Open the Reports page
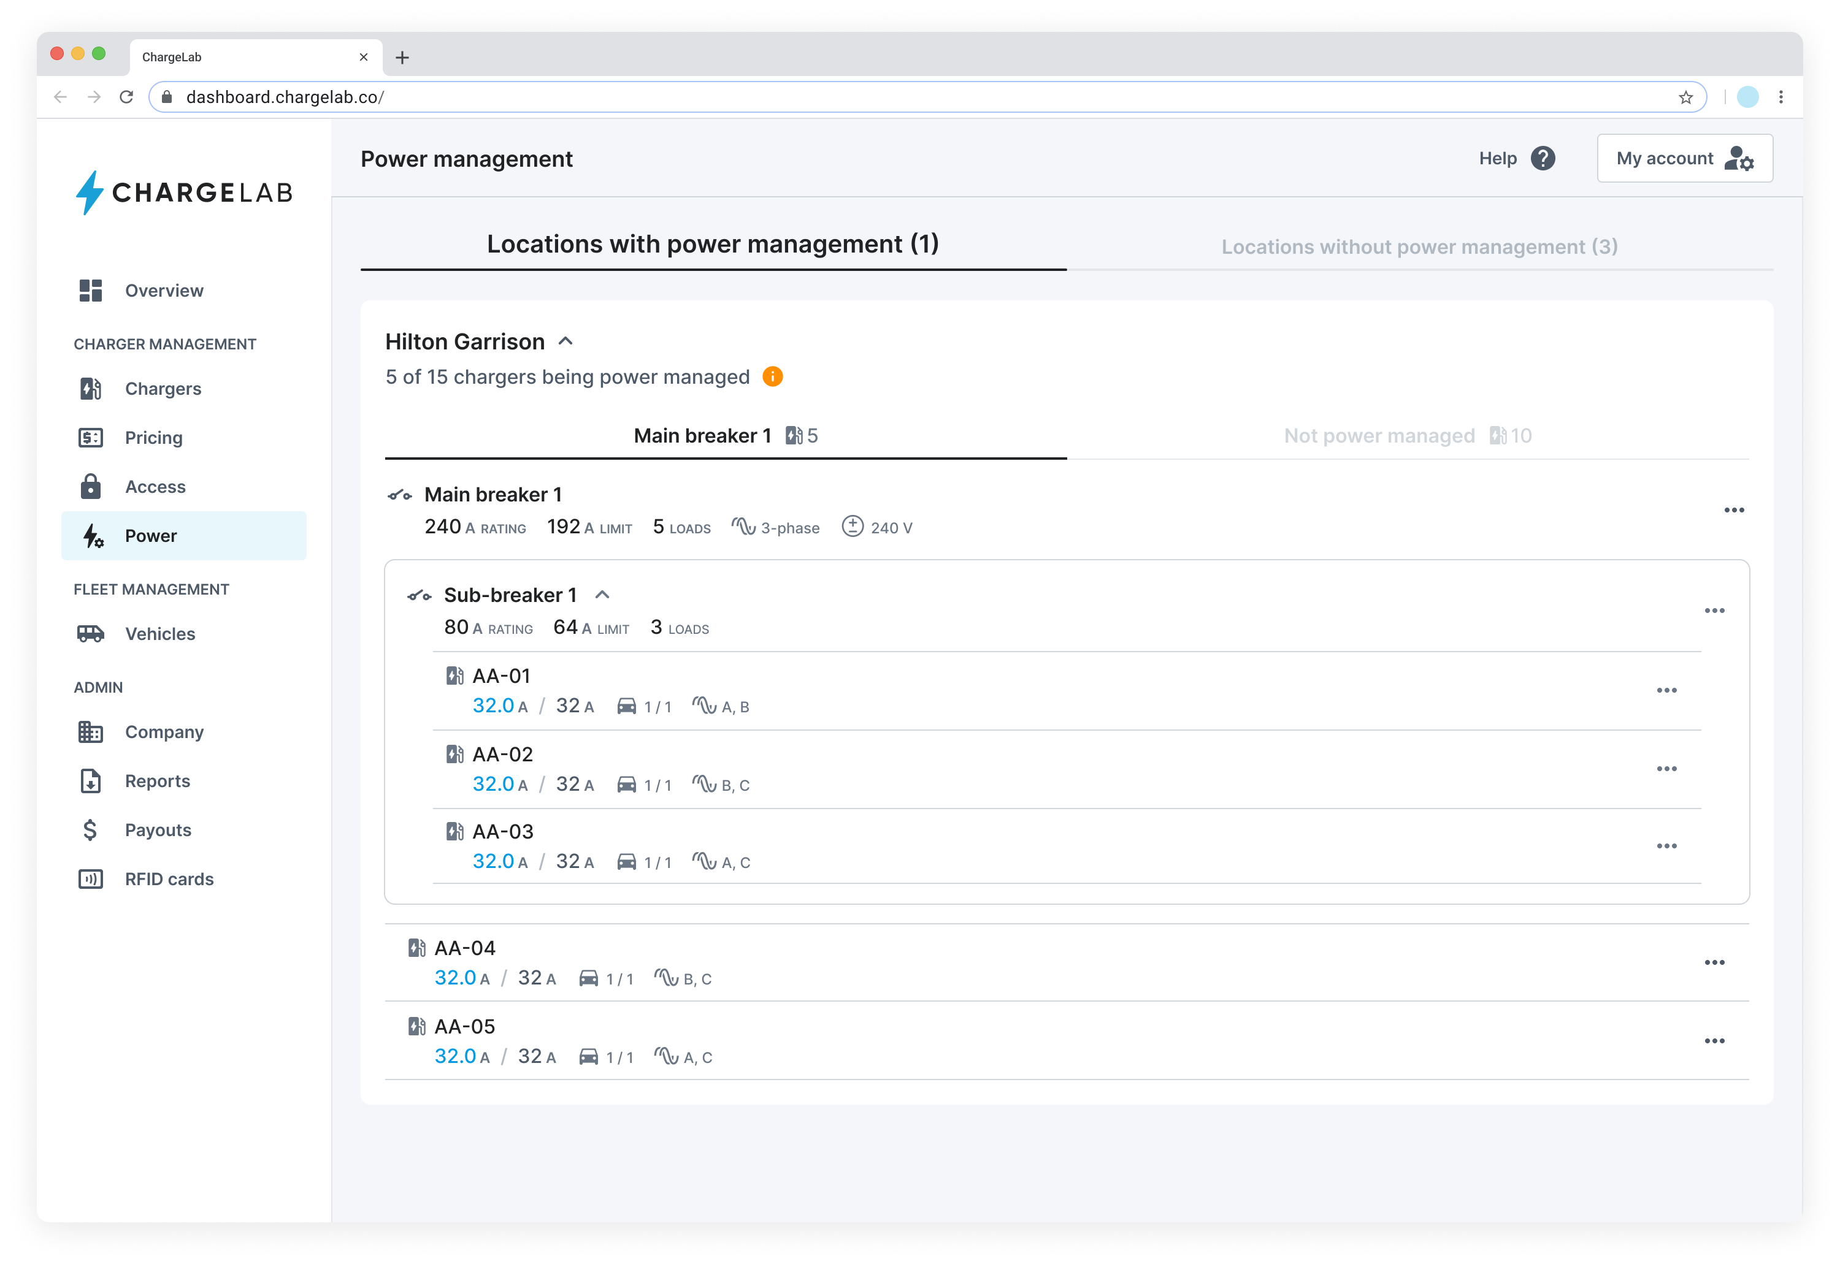Viewport: 1840px width, 1264px height. tap(158, 782)
